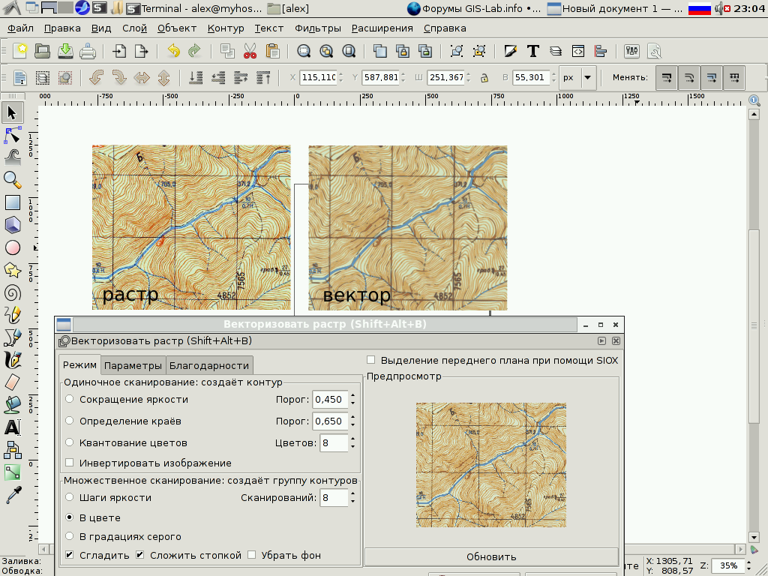Select the Определение краёв radio button
The height and width of the screenshot is (576, 768).
70,421
